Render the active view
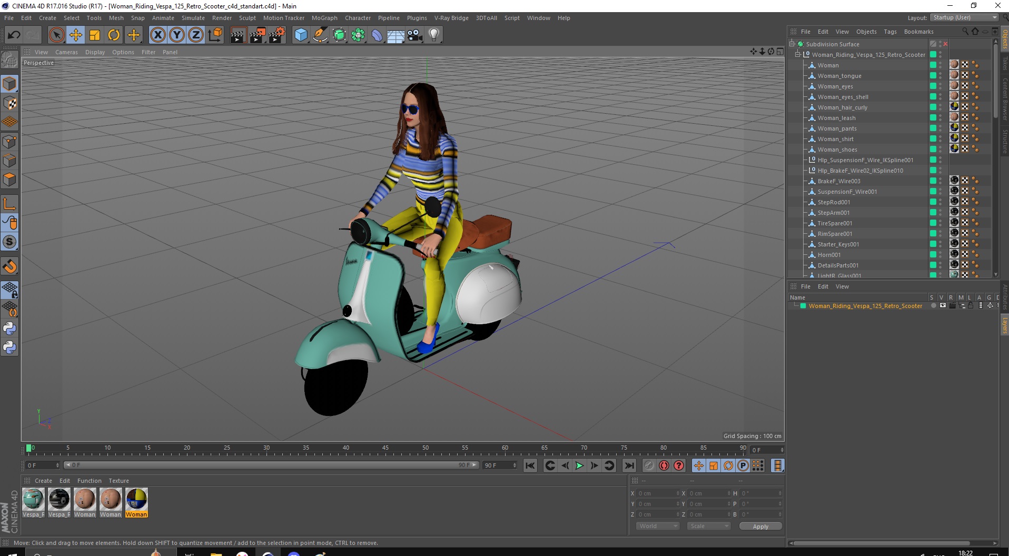 [238, 35]
